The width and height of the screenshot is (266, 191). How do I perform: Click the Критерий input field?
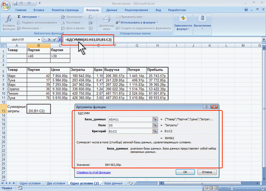tap(130, 131)
